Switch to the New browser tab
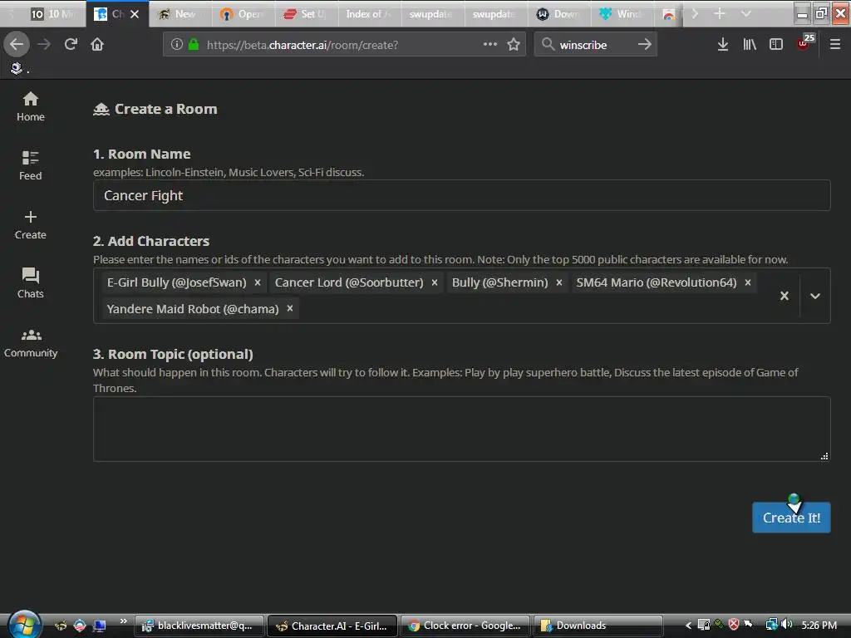 (x=180, y=14)
